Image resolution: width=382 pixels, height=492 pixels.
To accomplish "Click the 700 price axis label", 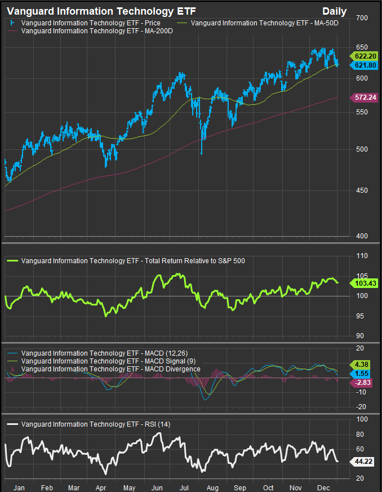I will (362, 18).
